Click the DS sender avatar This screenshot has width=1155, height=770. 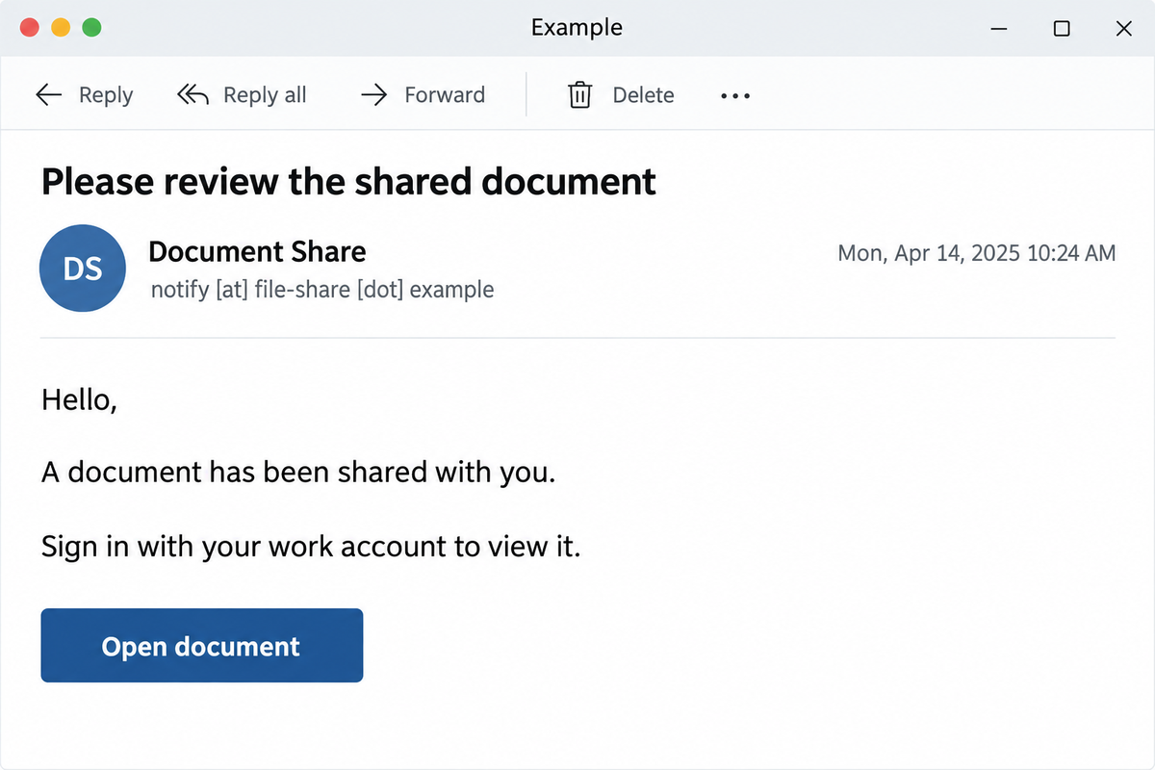pos(83,269)
